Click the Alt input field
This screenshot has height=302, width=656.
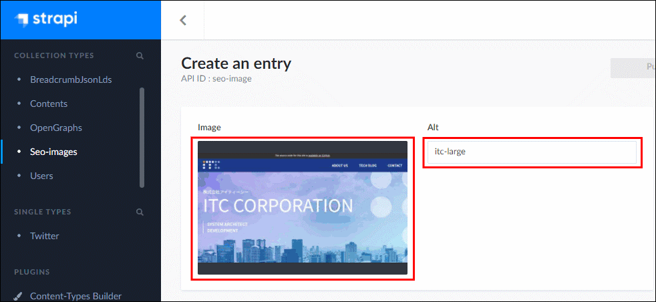[x=532, y=152]
